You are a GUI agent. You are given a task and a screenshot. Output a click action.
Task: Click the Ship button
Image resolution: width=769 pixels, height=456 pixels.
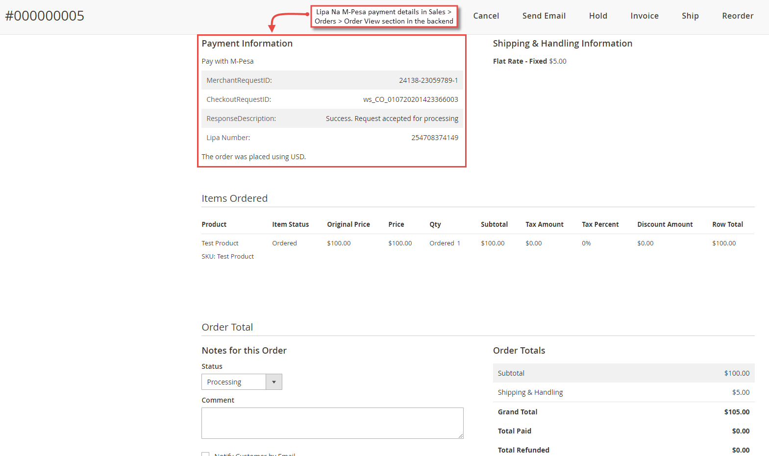(690, 16)
